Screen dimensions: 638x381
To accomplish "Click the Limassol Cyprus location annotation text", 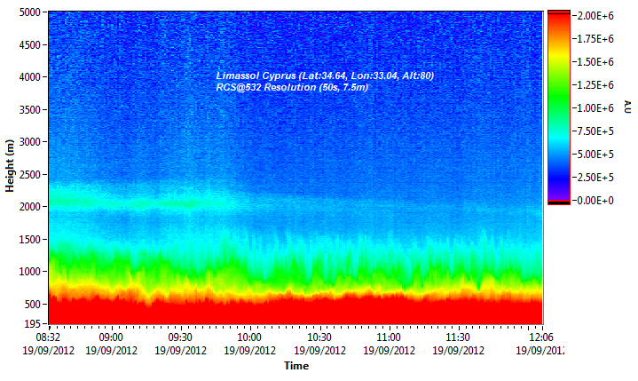I will coord(326,75).
